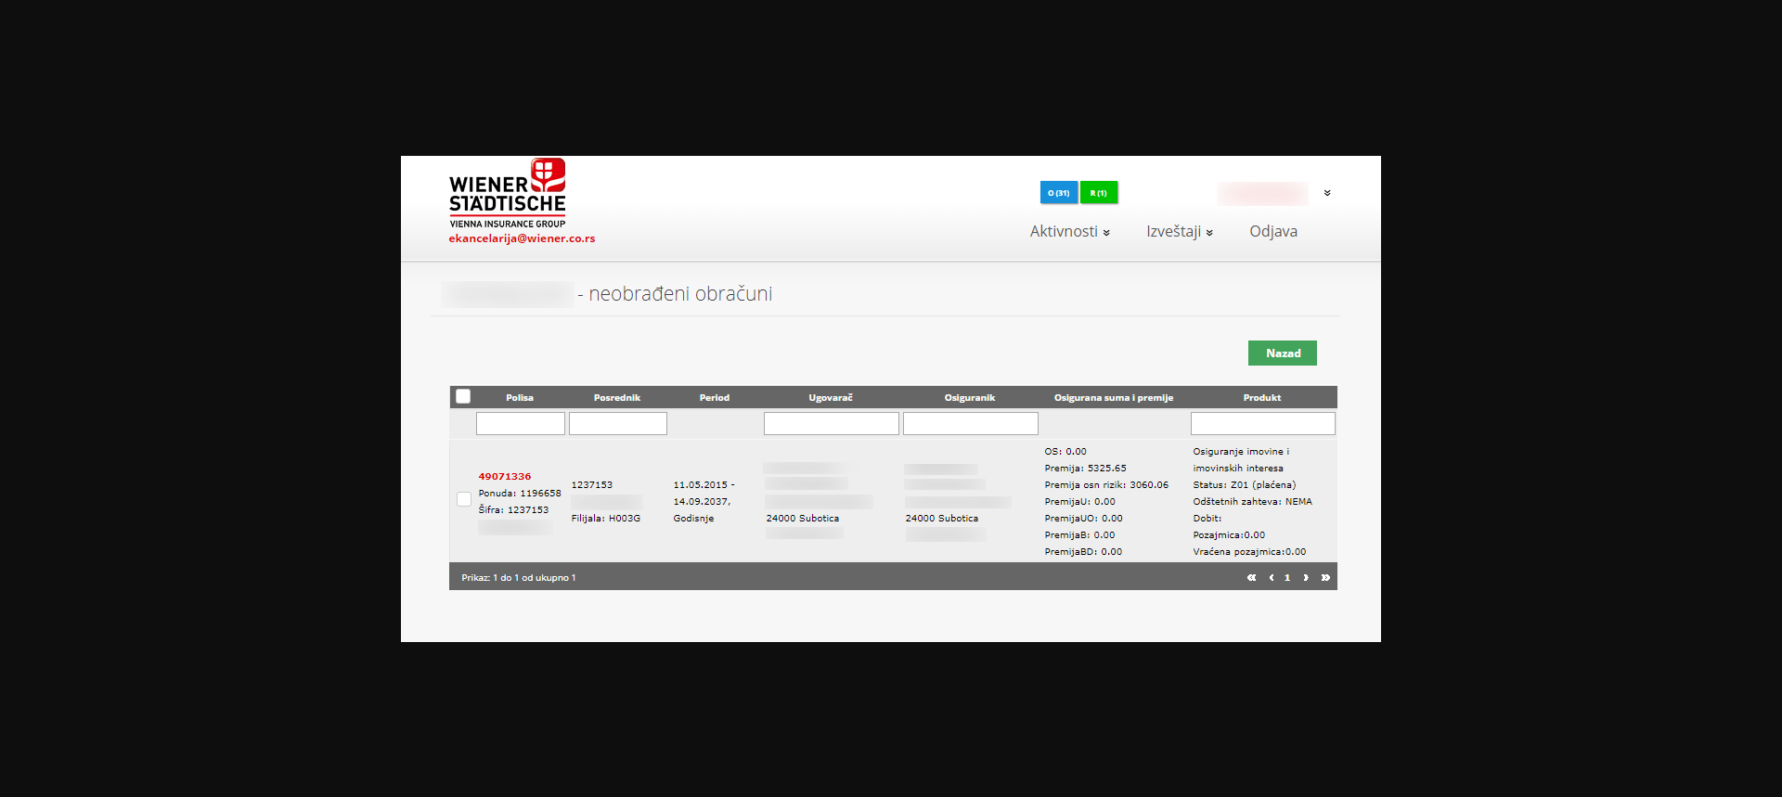Click the ekancelarija@wiener.co.rs email link

(x=522, y=238)
